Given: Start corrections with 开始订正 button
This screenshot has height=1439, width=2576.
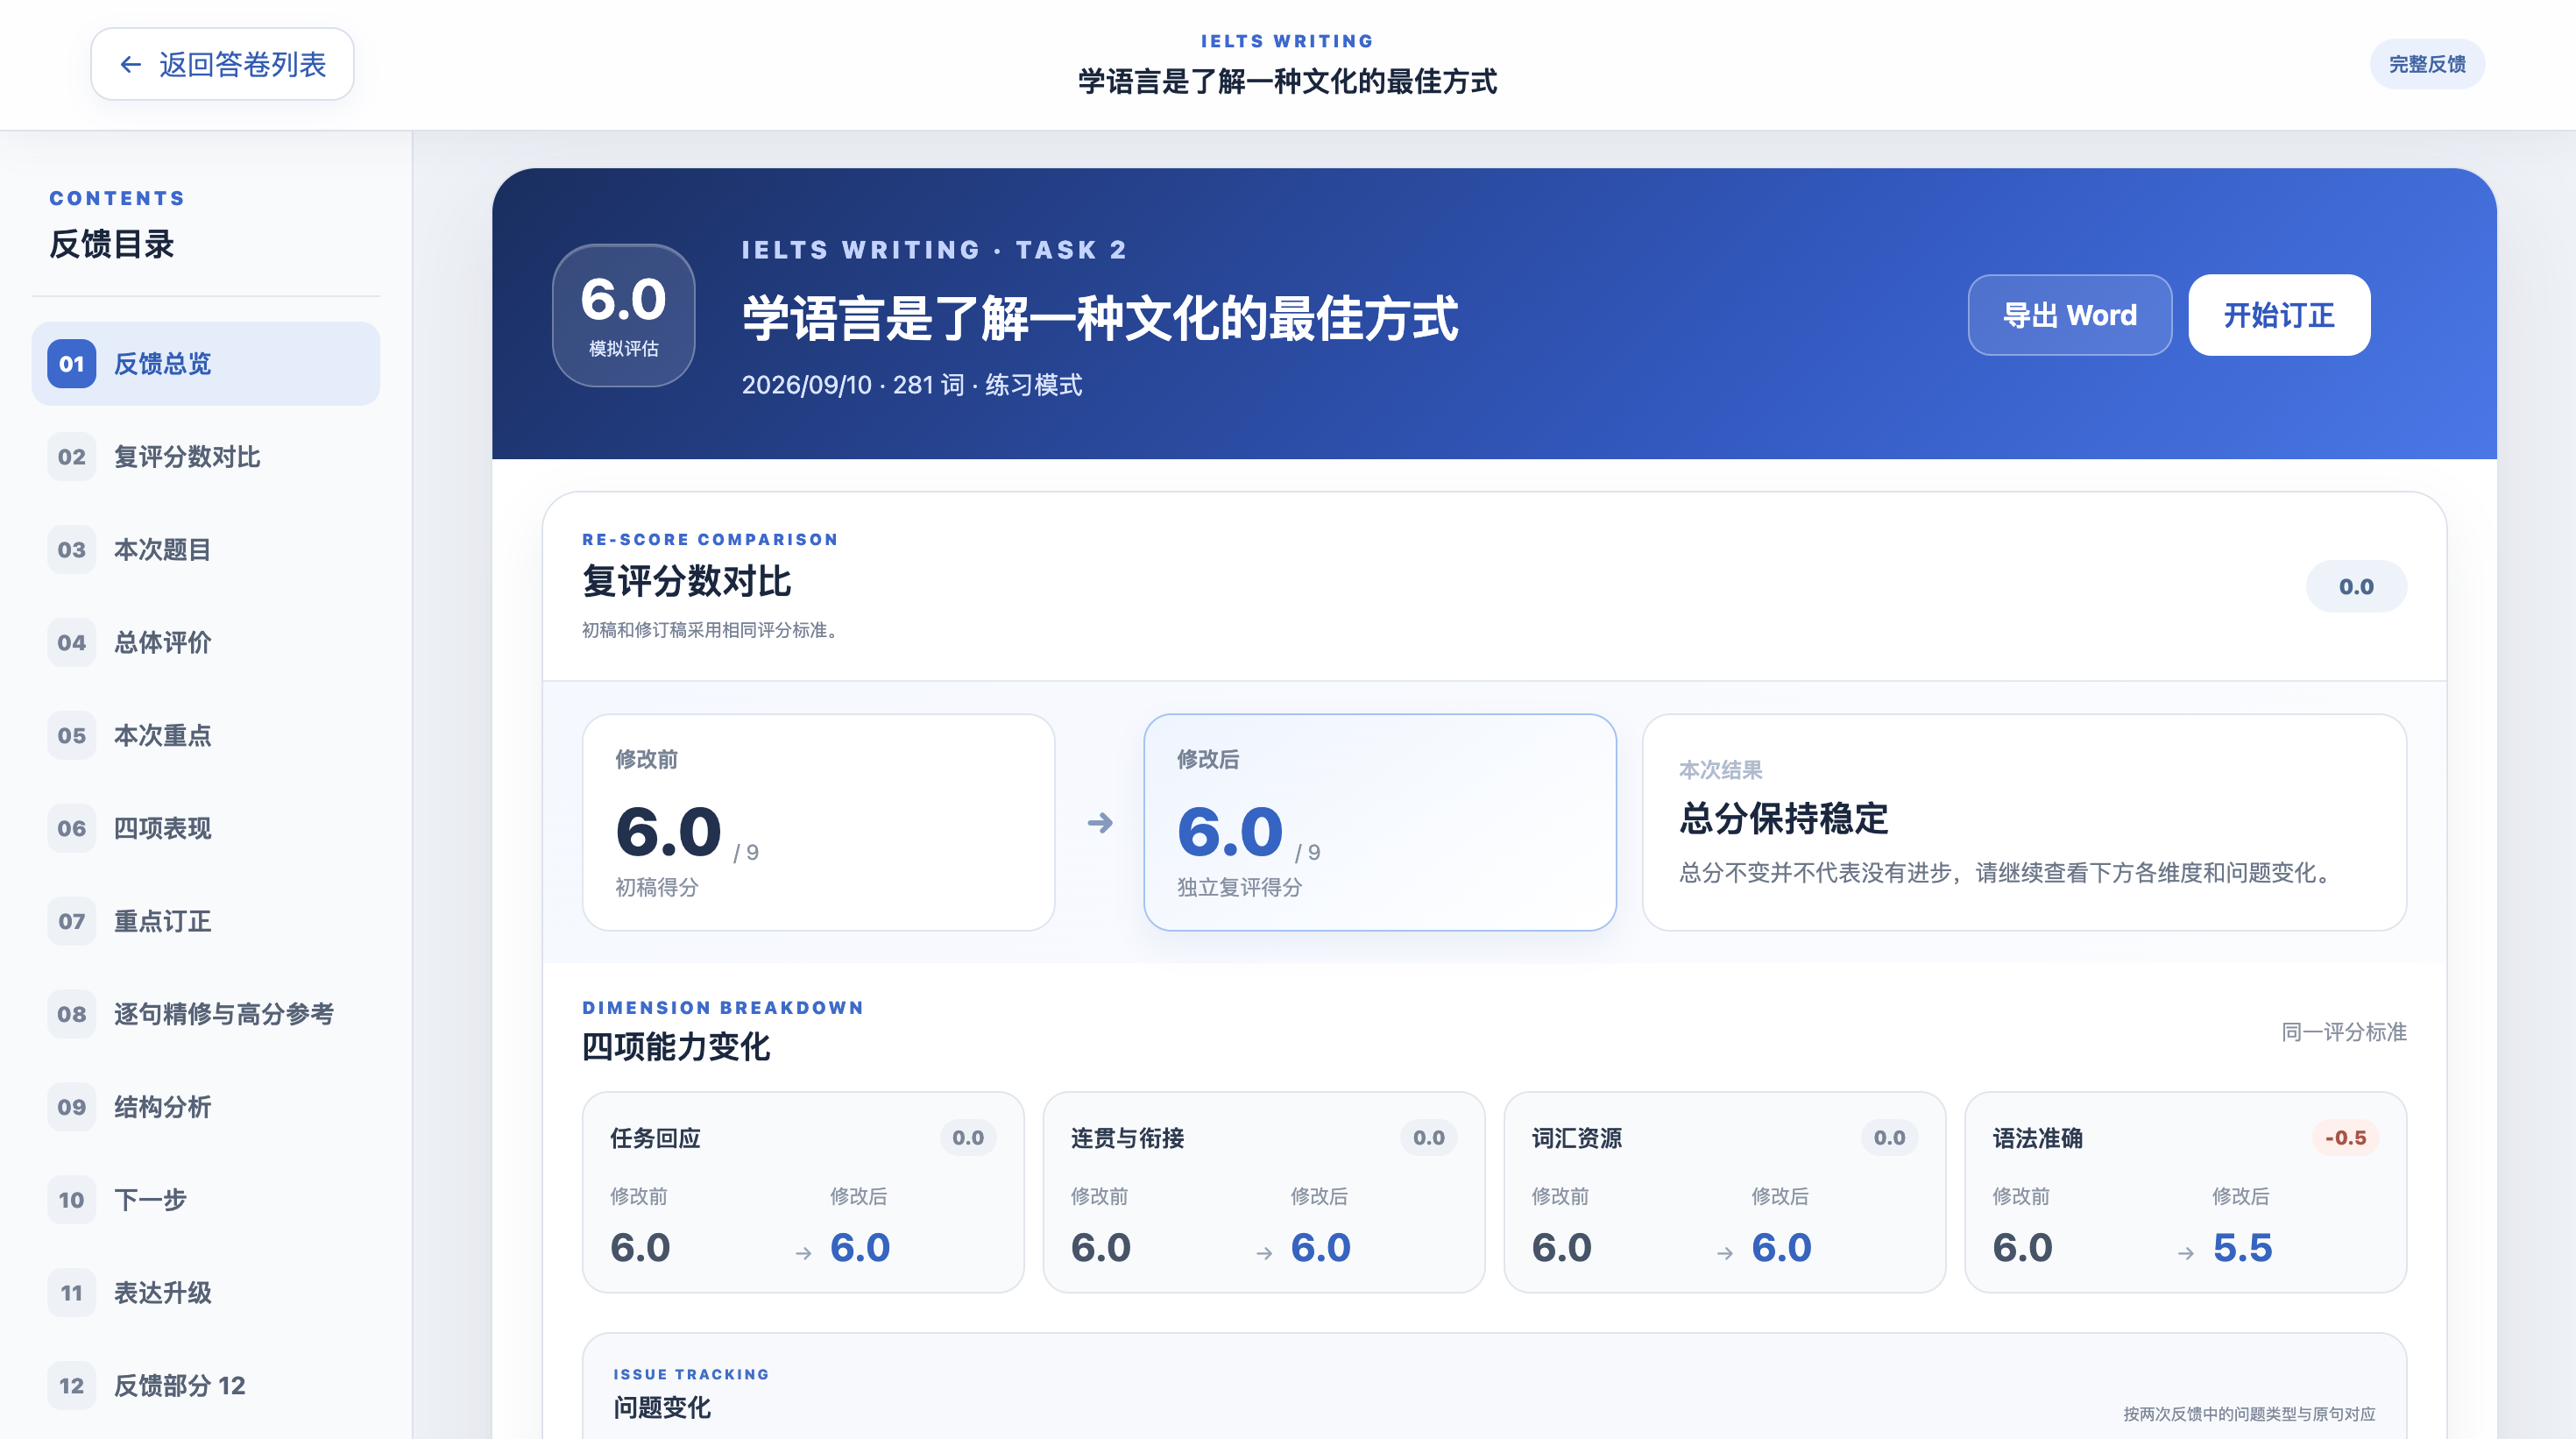Looking at the screenshot, I should tap(2279, 315).
